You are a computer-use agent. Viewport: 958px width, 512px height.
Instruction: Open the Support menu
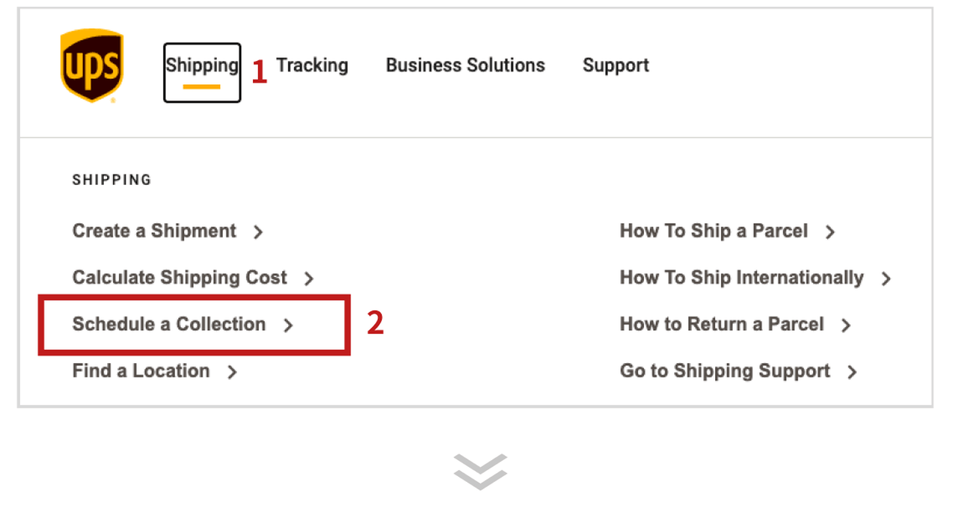(x=615, y=65)
